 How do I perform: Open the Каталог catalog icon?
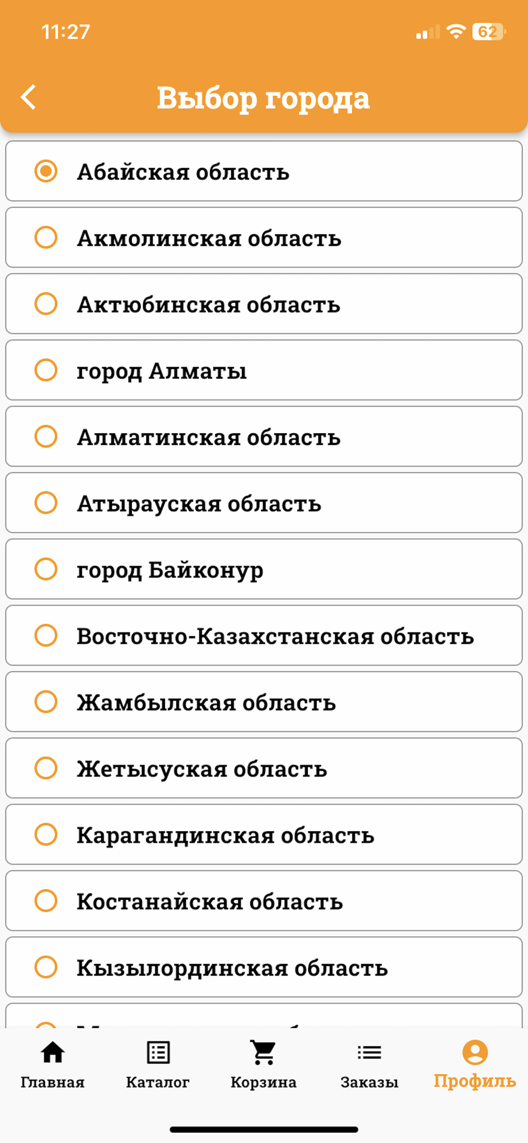pyautogui.click(x=158, y=1052)
